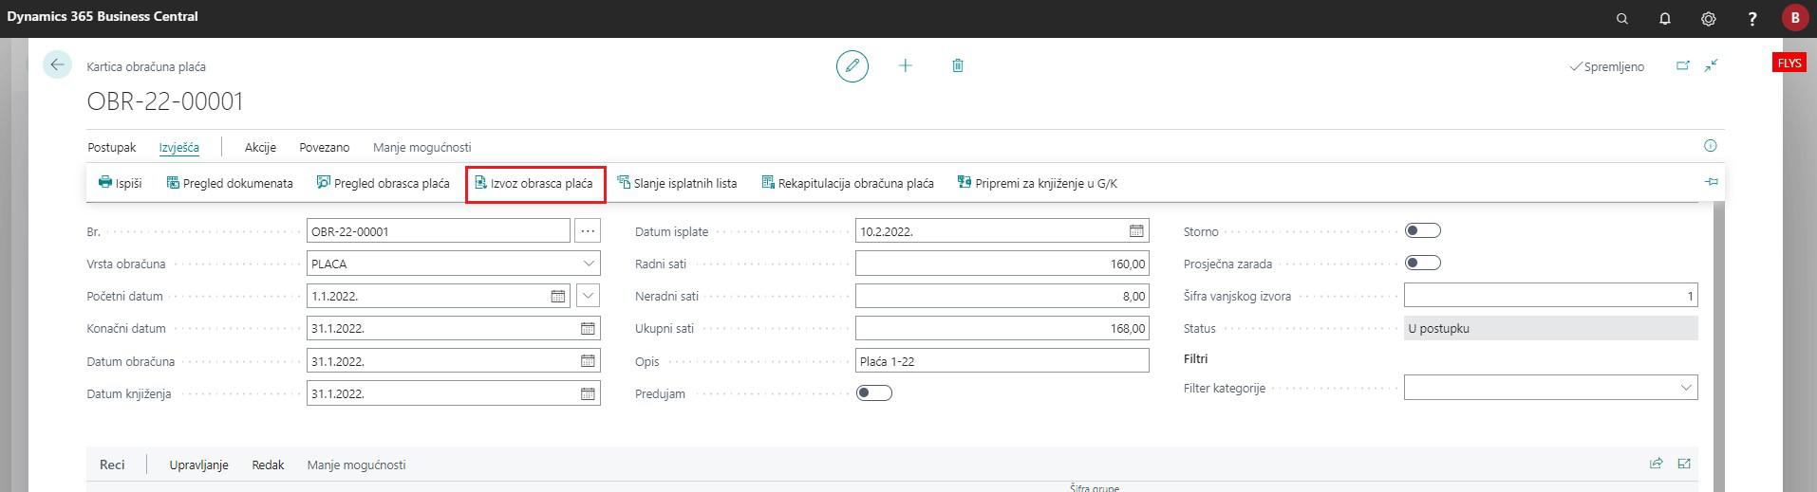This screenshot has width=1817, height=492.
Task: Expand Reci section to full view icon
Action: pos(1684,464)
